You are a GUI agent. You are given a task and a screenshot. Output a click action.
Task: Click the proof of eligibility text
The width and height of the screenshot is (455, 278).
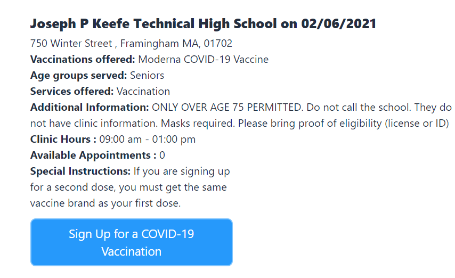[x=340, y=124]
